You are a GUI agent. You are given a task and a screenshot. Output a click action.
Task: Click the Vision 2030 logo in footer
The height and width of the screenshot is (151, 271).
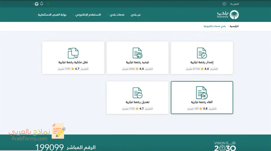[225, 146]
